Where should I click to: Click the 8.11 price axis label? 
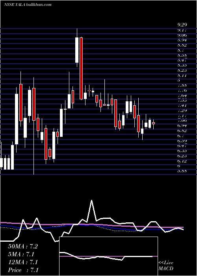point(182,76)
